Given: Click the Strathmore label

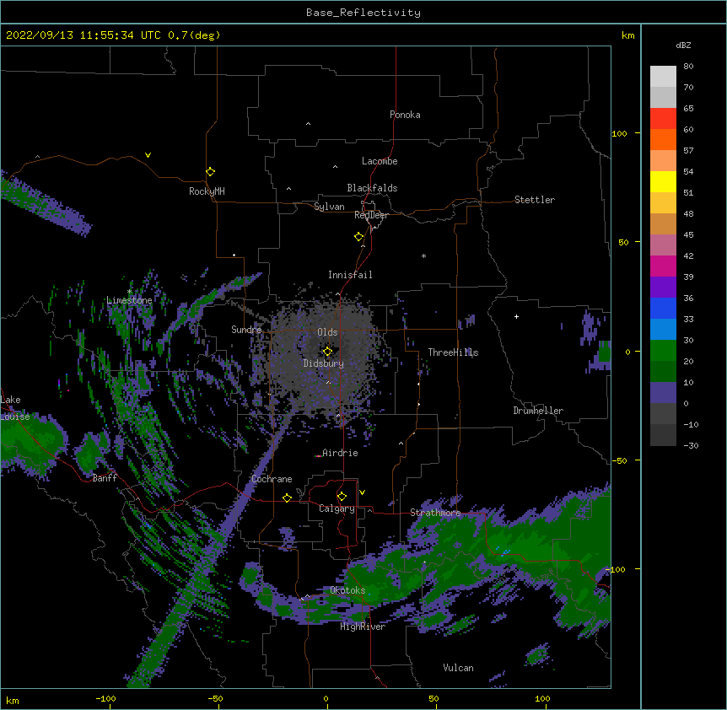Looking at the screenshot, I should coord(435,513).
